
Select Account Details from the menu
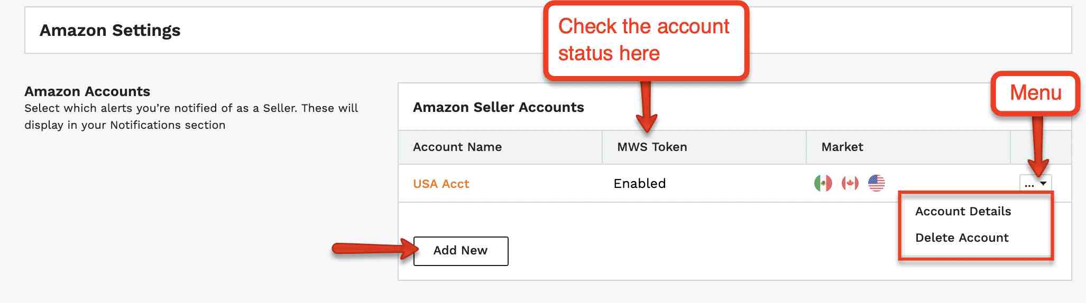963,211
